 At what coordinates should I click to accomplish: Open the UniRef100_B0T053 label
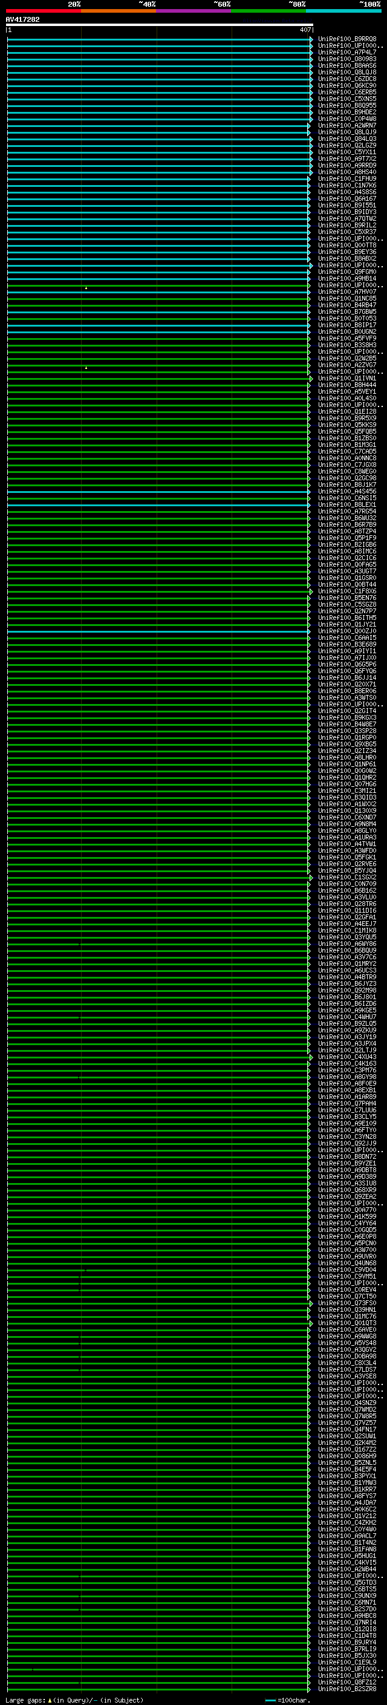click(347, 318)
